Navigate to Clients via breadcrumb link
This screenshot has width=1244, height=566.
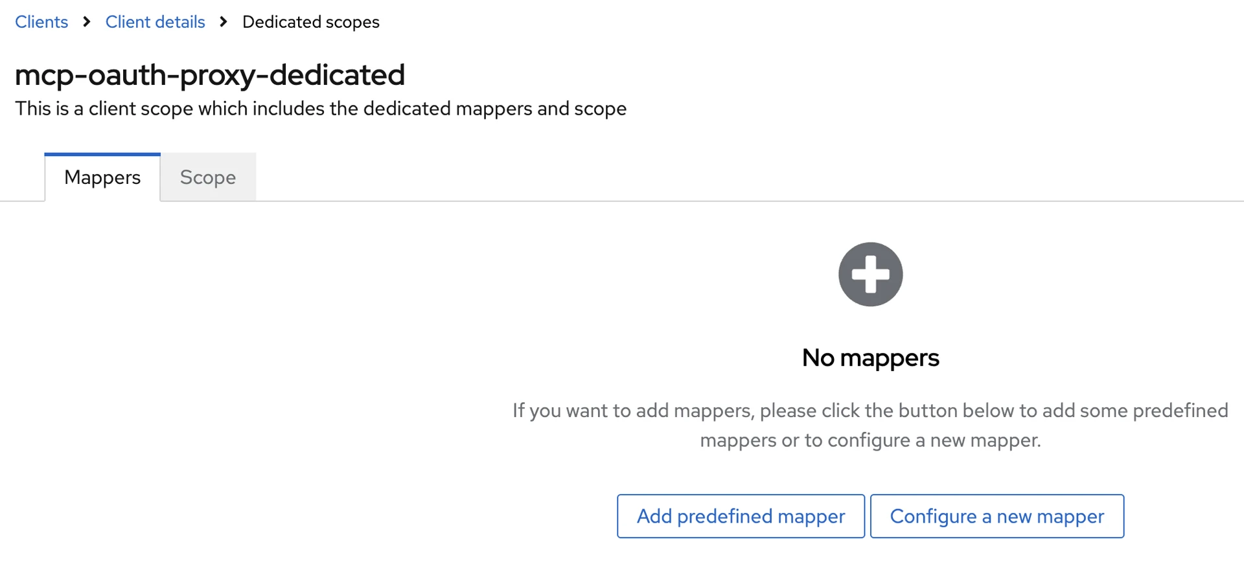(x=41, y=21)
